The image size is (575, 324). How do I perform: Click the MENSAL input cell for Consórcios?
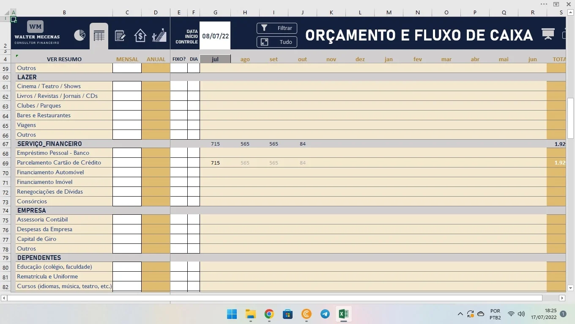tap(127, 201)
